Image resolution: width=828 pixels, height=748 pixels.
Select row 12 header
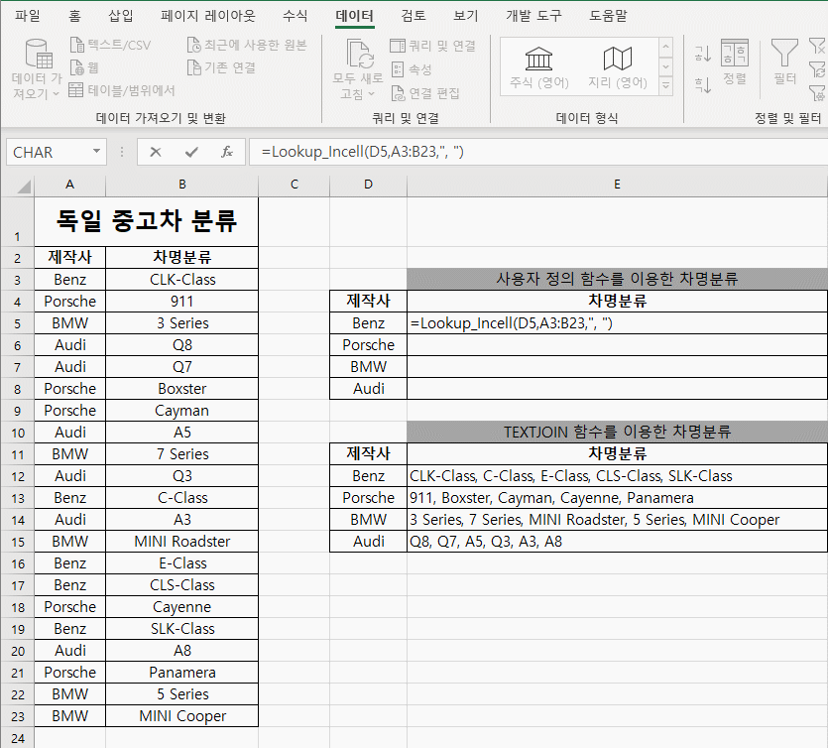click(x=18, y=476)
